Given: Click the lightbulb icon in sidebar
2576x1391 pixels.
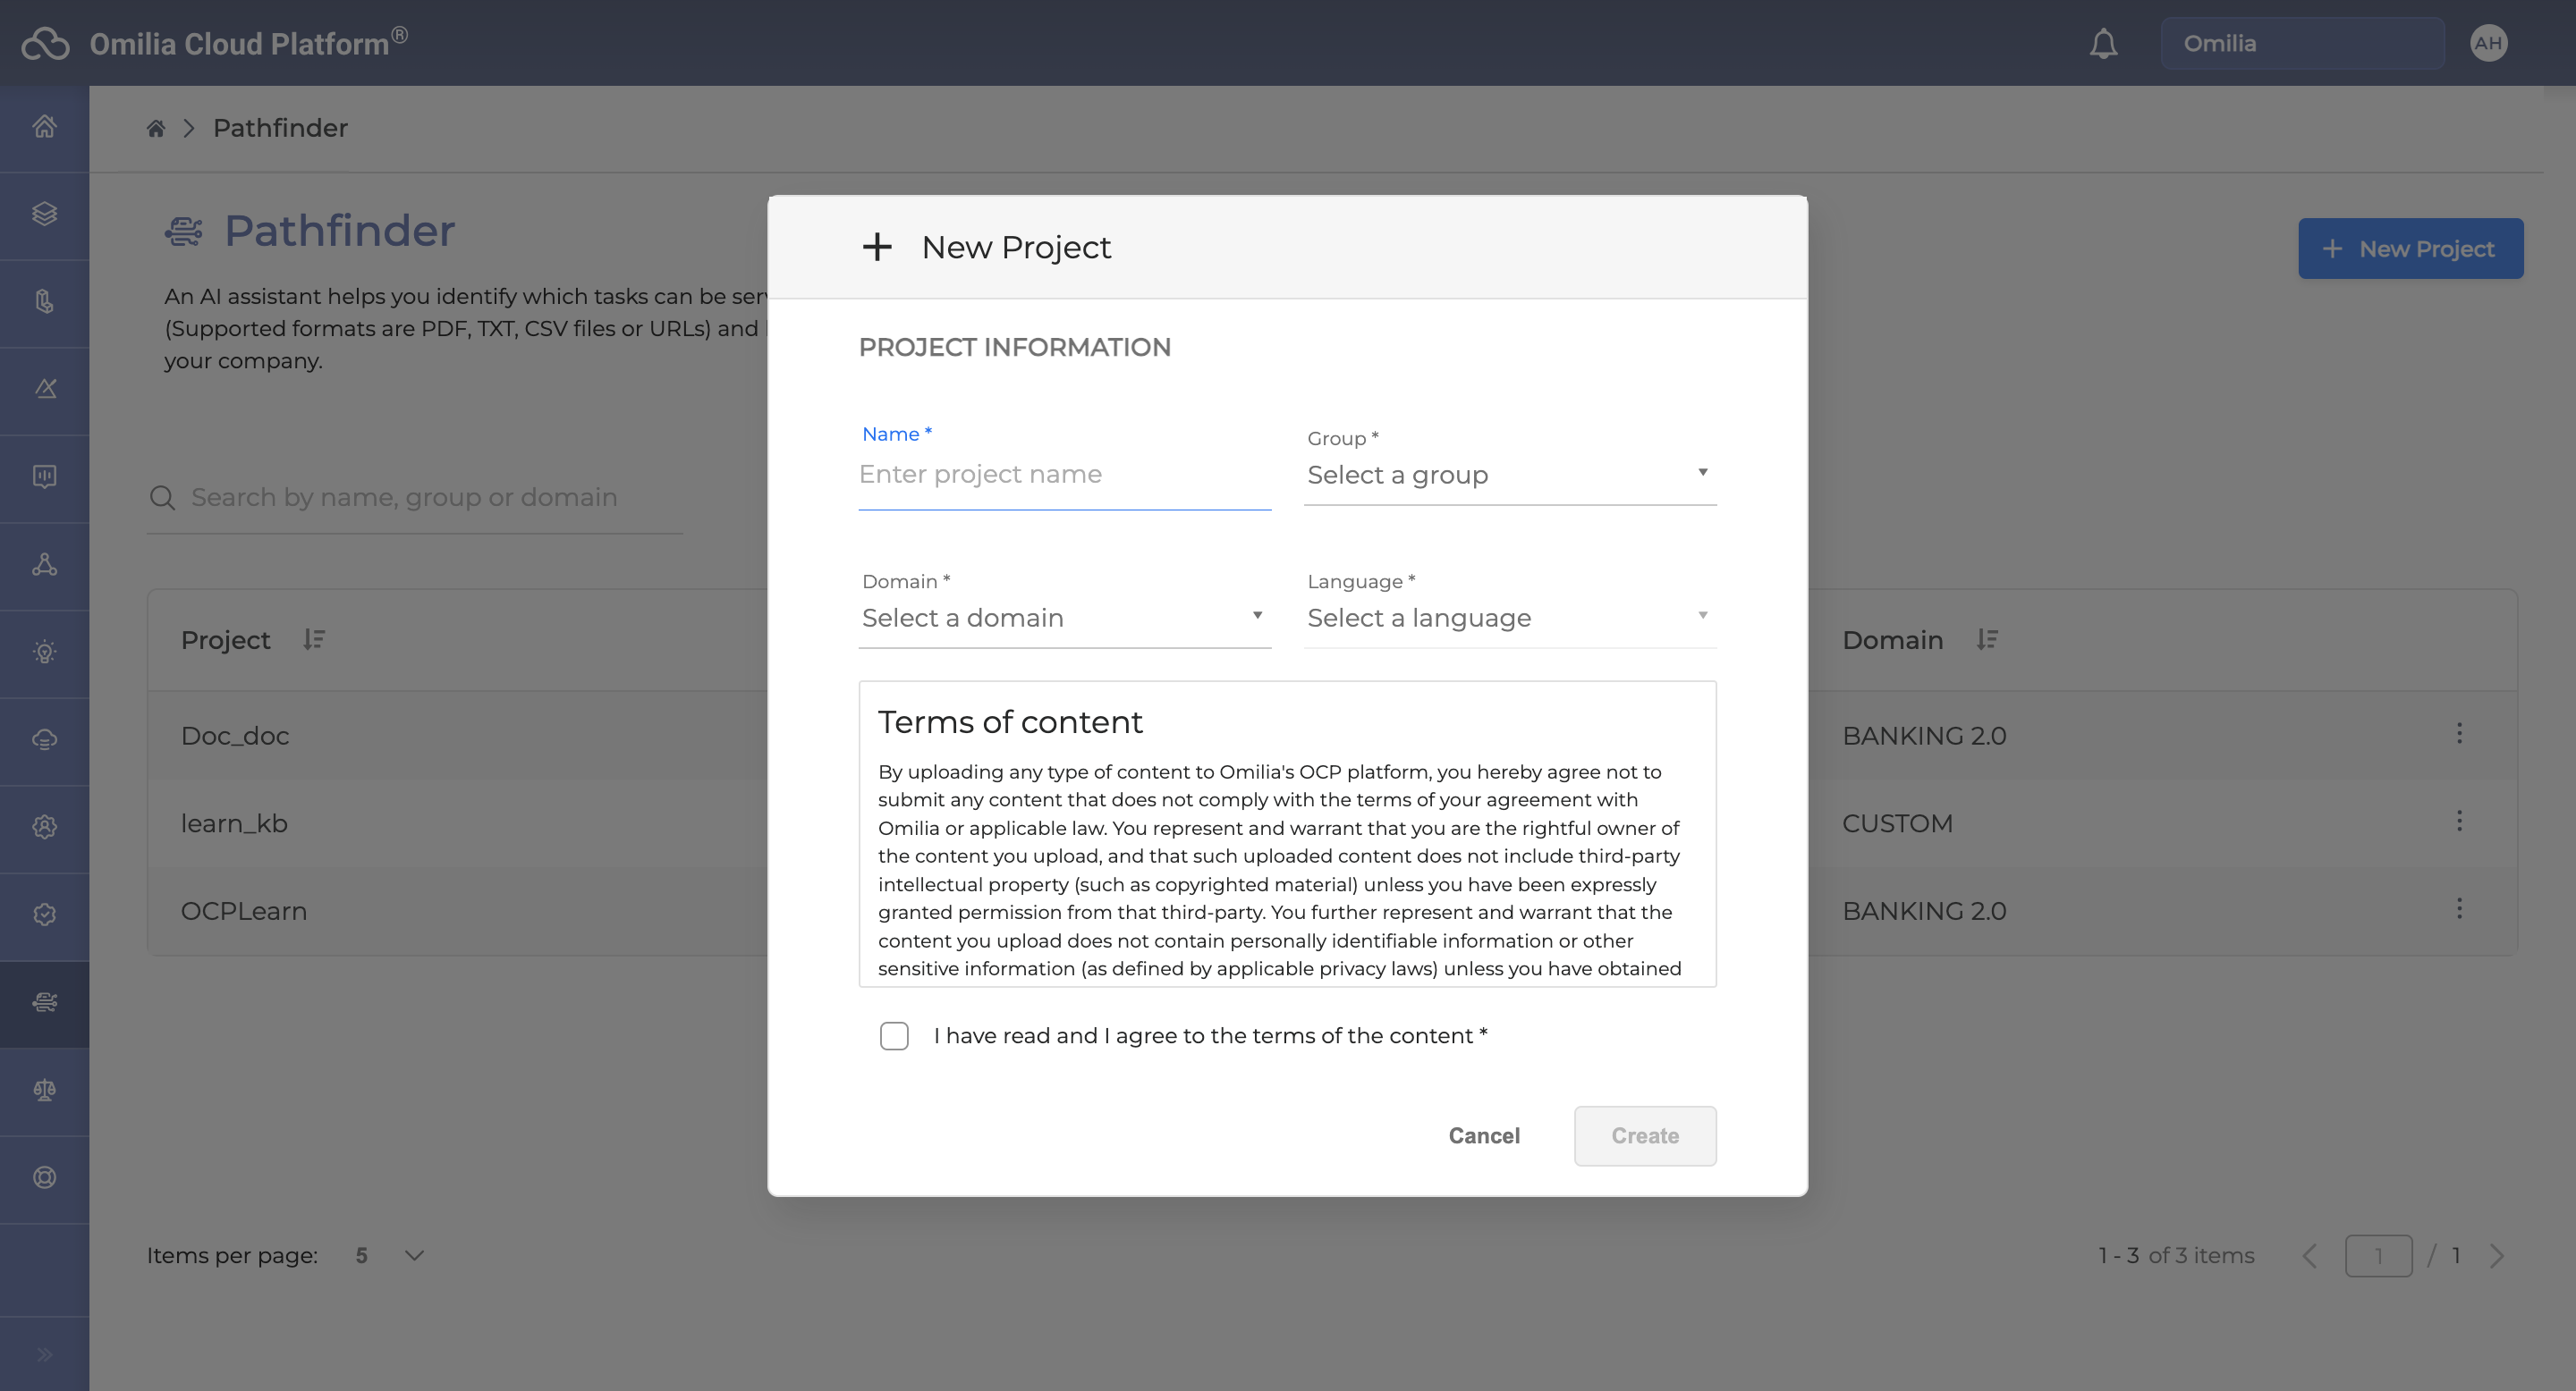Looking at the screenshot, I should (x=44, y=653).
